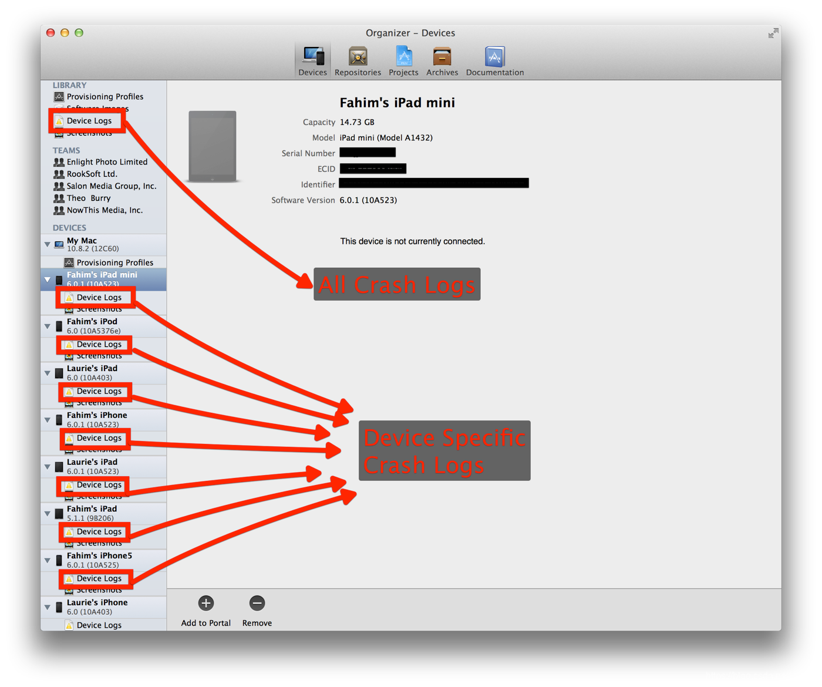822x687 pixels.
Task: Click the device not currently connected message
Action: [x=412, y=241]
